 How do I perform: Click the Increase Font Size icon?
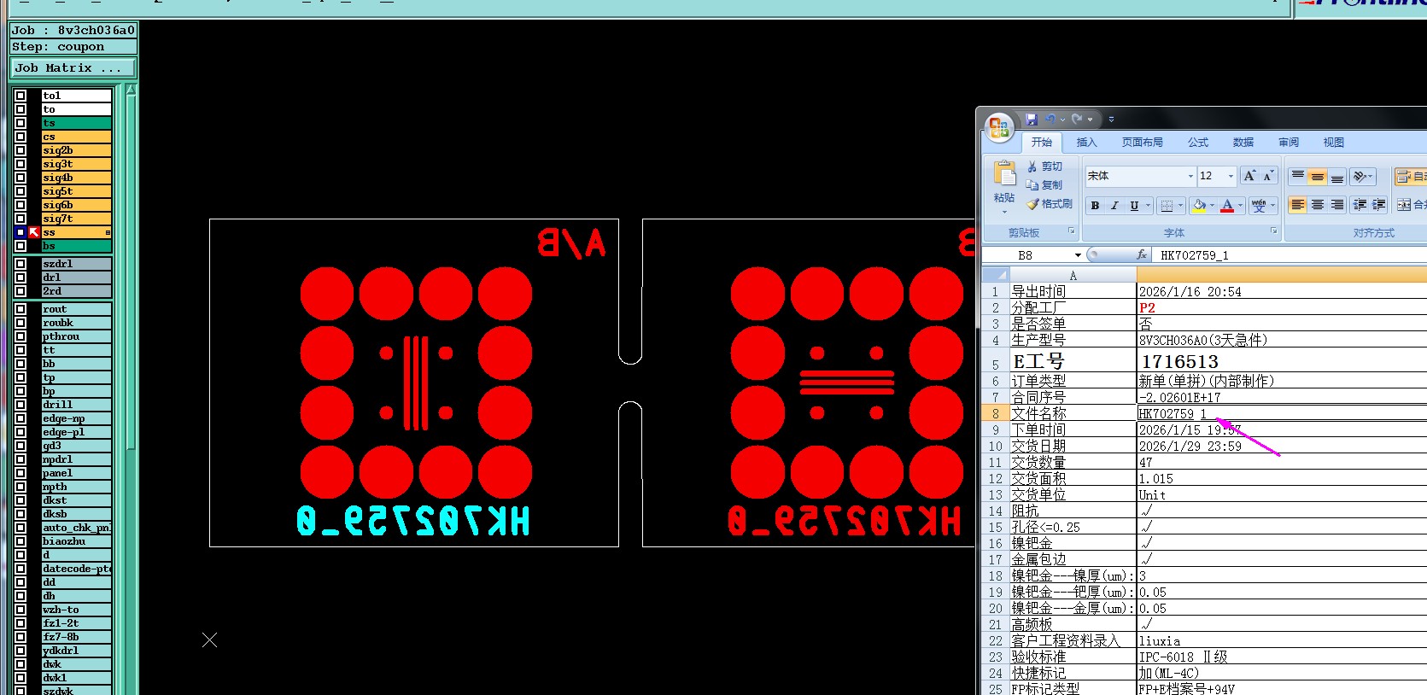point(1249,176)
